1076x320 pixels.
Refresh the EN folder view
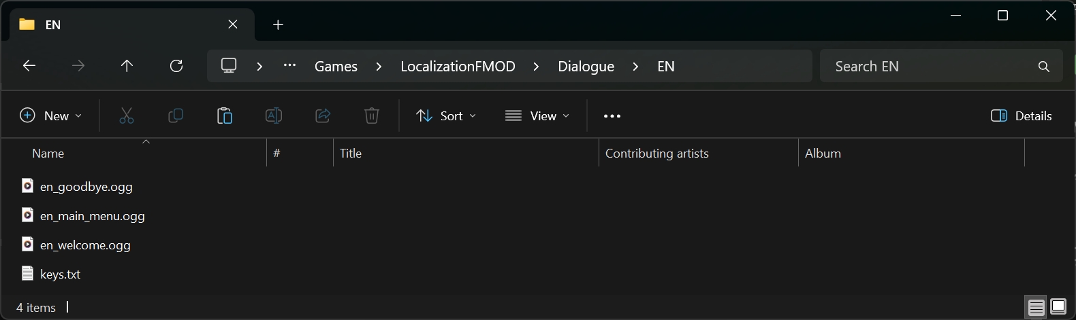pyautogui.click(x=176, y=66)
